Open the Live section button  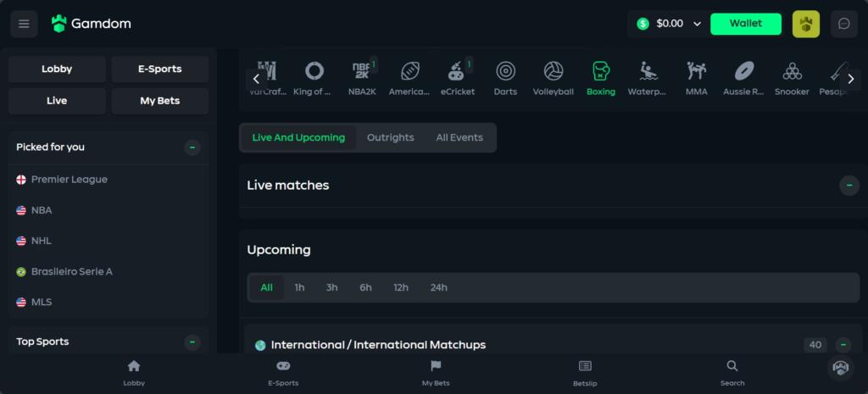[x=57, y=102]
